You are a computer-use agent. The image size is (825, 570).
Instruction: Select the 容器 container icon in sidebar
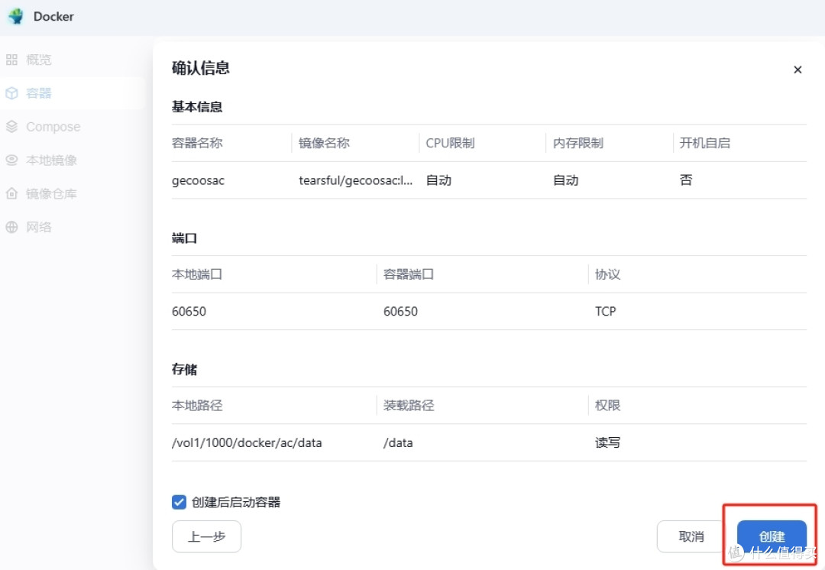13,92
